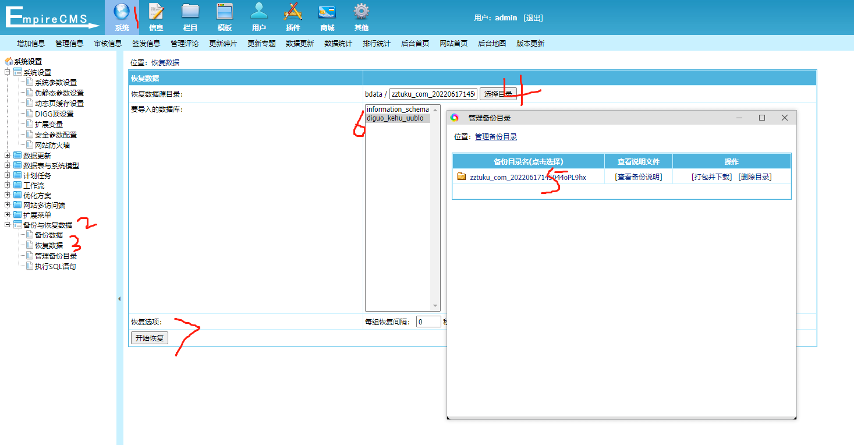Image resolution: width=854 pixels, height=445 pixels.
Task: Open DIGG顶设置 in the sidebar tree
Action: (54, 114)
